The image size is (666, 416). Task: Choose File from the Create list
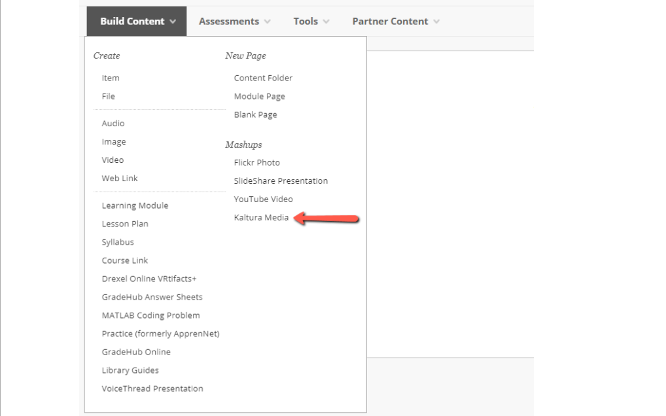pyautogui.click(x=109, y=96)
